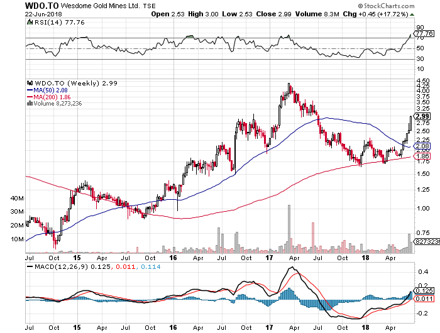Click the Volume 8.3M header value
Viewport: 440px width, 333px height.
[x=317, y=14]
